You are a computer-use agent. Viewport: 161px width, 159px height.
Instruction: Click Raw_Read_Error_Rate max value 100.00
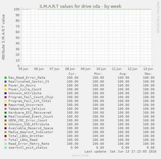click(x=149, y=78)
